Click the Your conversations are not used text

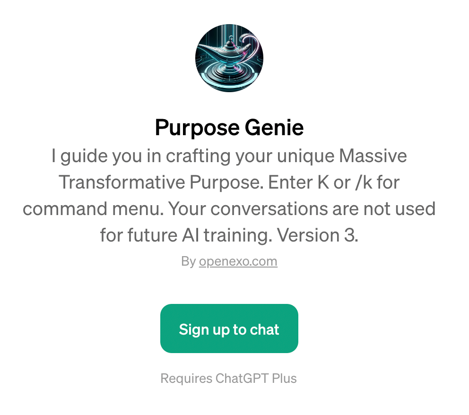pyautogui.click(x=302, y=209)
